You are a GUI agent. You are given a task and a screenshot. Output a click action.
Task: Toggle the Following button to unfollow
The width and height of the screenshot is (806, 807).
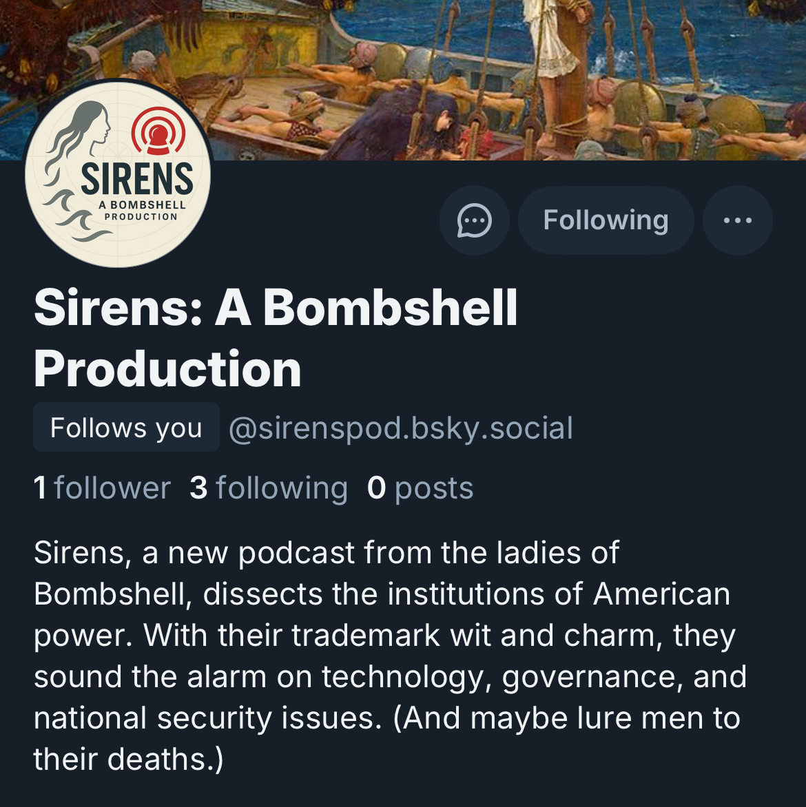point(606,221)
